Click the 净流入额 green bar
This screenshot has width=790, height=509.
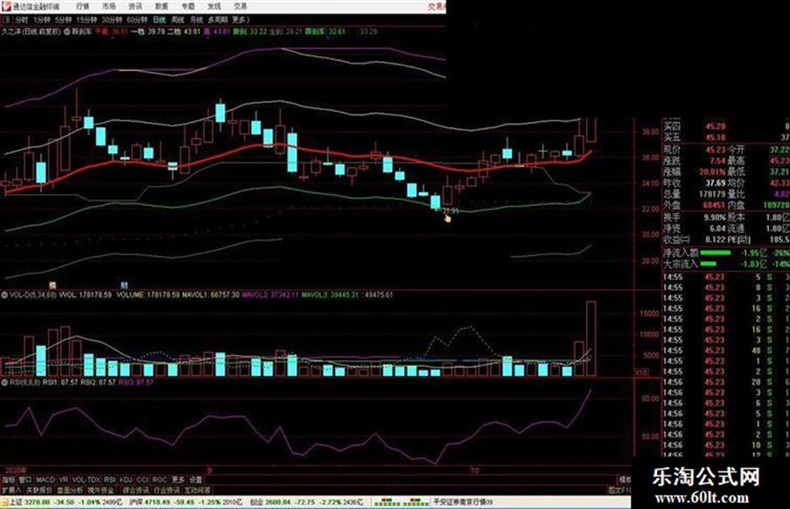pos(716,252)
